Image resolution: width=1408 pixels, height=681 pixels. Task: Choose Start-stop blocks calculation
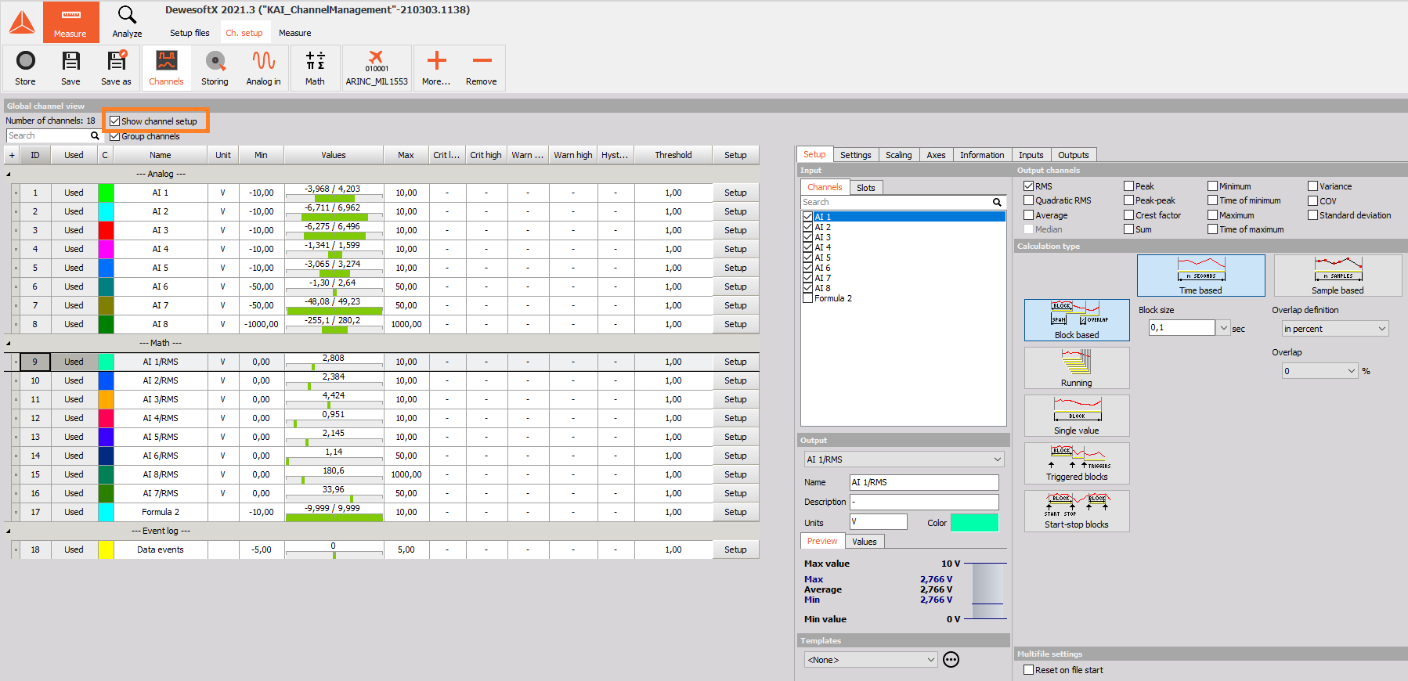1077,511
